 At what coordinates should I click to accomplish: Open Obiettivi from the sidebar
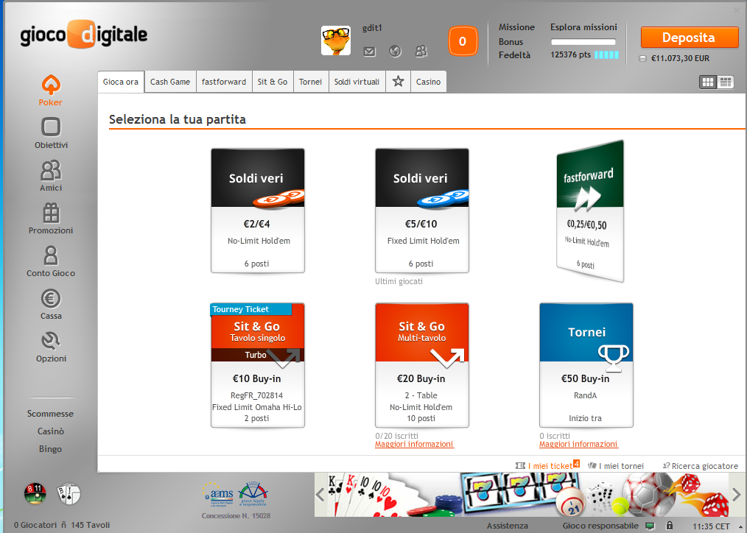(x=51, y=133)
